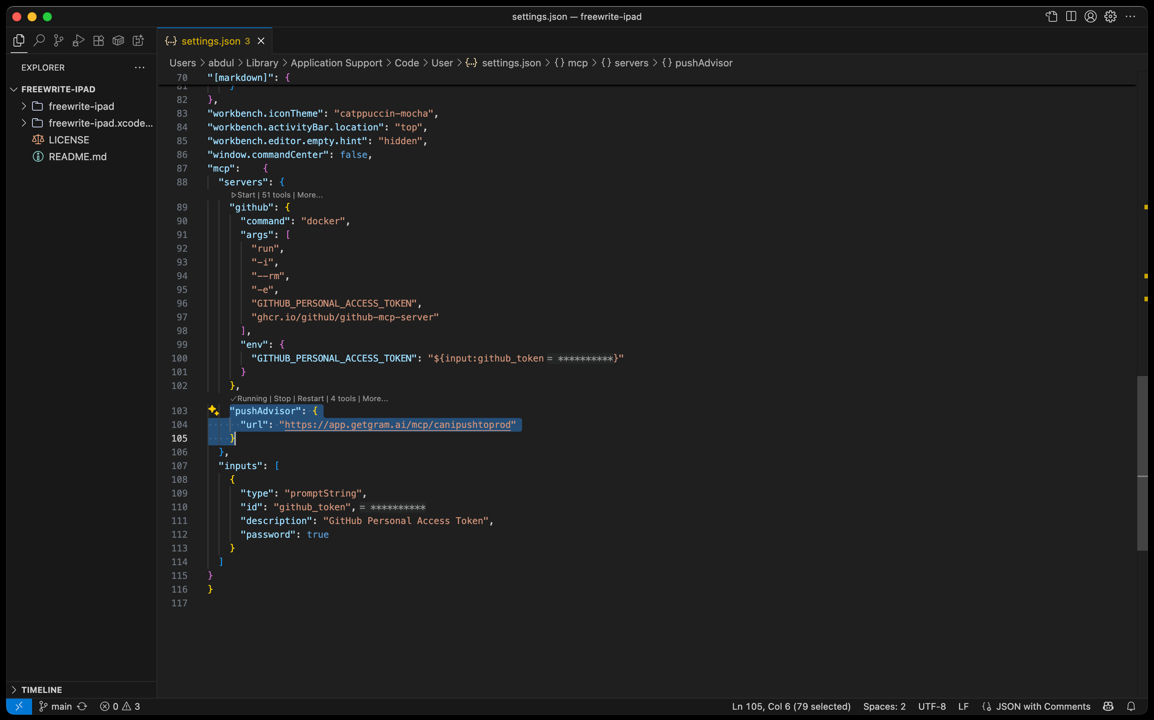Click the sparkle code action icon on line 103
Screen dimensions: 1154x720
click(213, 410)
